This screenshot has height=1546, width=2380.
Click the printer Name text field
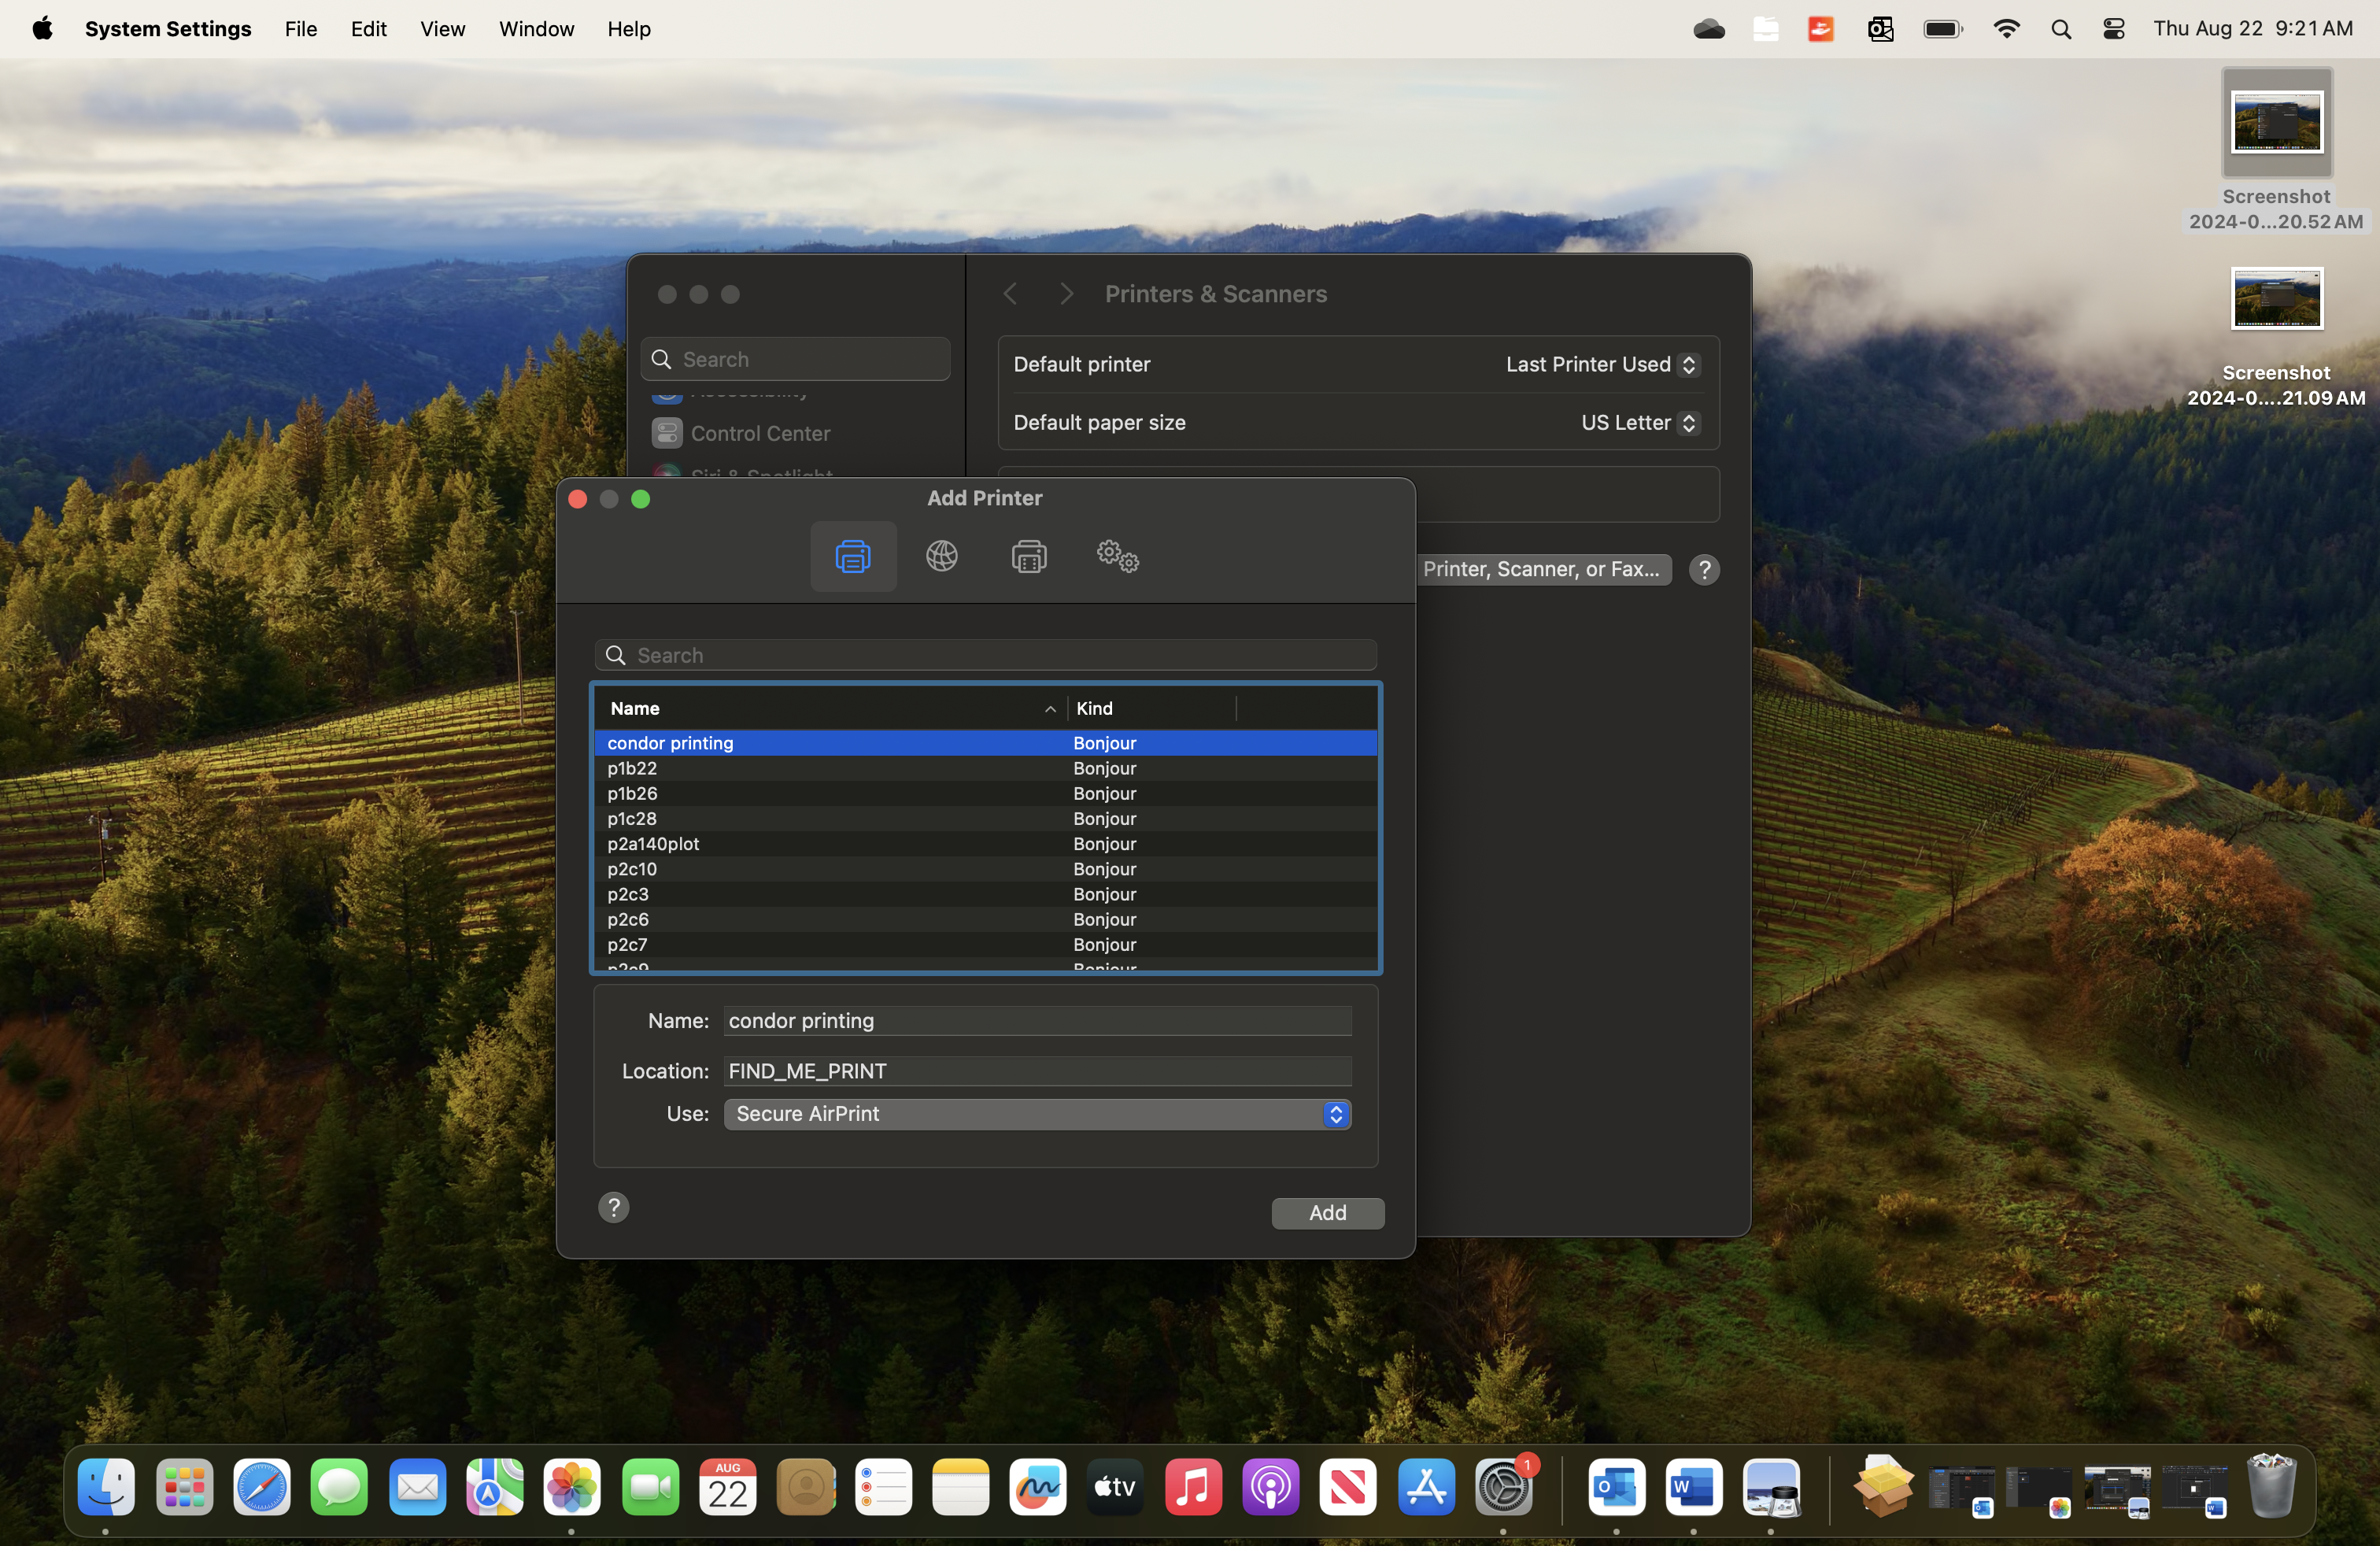[1037, 1020]
